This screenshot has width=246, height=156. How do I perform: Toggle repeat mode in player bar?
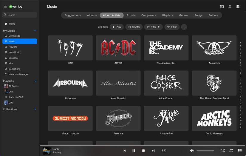click(x=231, y=151)
